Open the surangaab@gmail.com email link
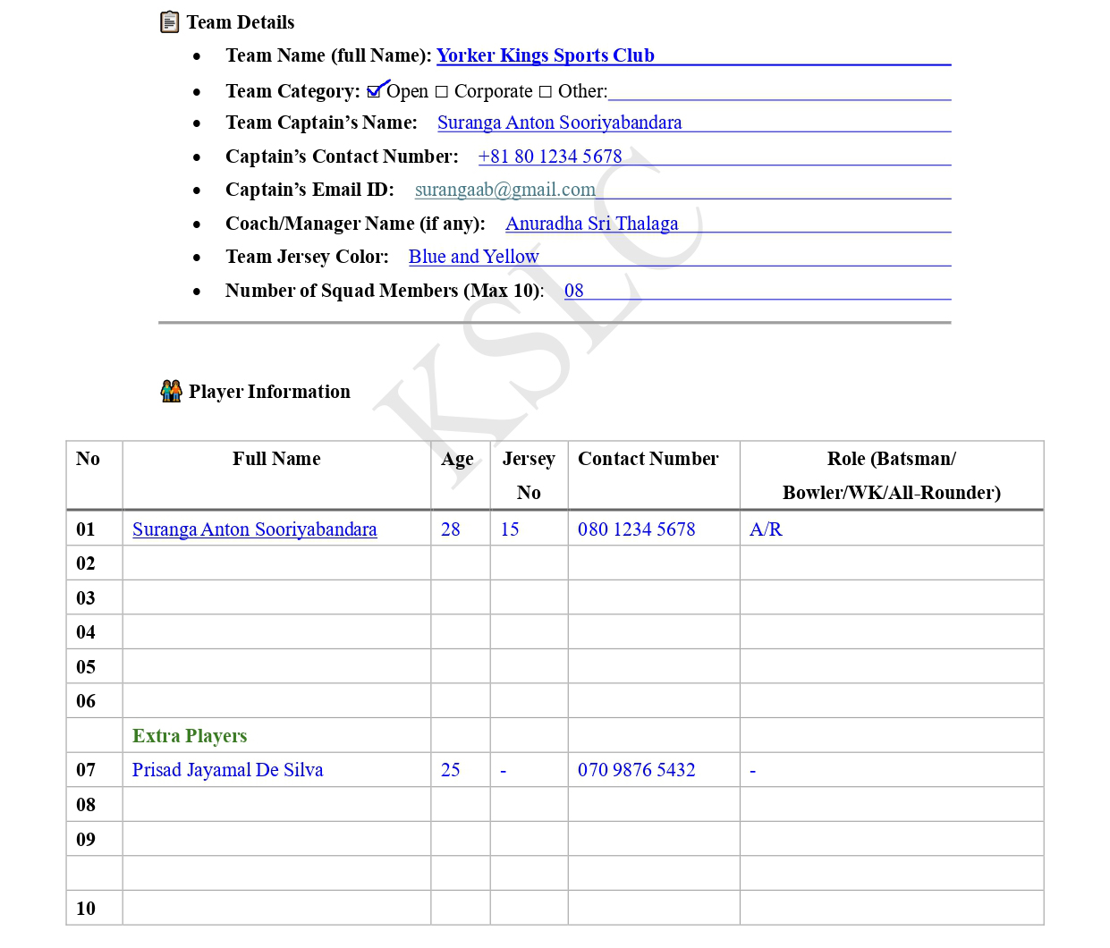Viewport: 1110px width, 948px height. [504, 190]
